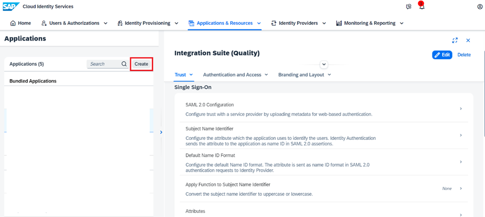
Task: Click the Edit button
Action: coord(442,55)
